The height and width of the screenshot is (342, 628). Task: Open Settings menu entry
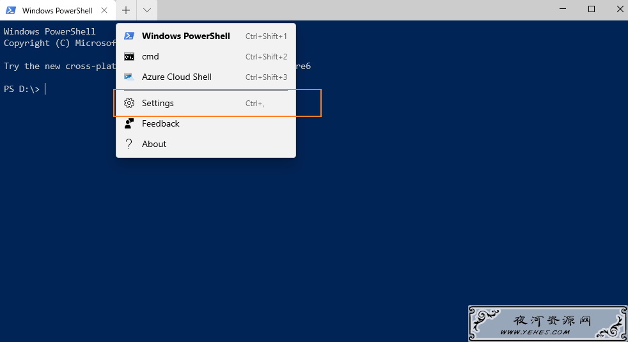(x=206, y=103)
